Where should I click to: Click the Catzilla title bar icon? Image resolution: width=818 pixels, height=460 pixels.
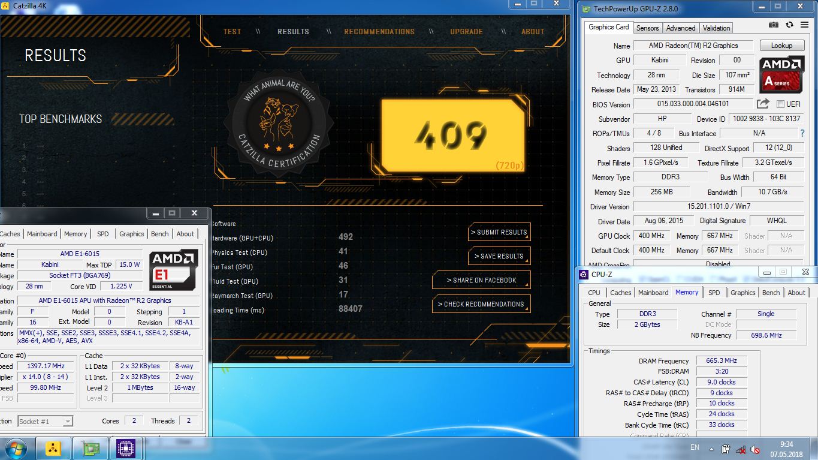pyautogui.click(x=5, y=5)
